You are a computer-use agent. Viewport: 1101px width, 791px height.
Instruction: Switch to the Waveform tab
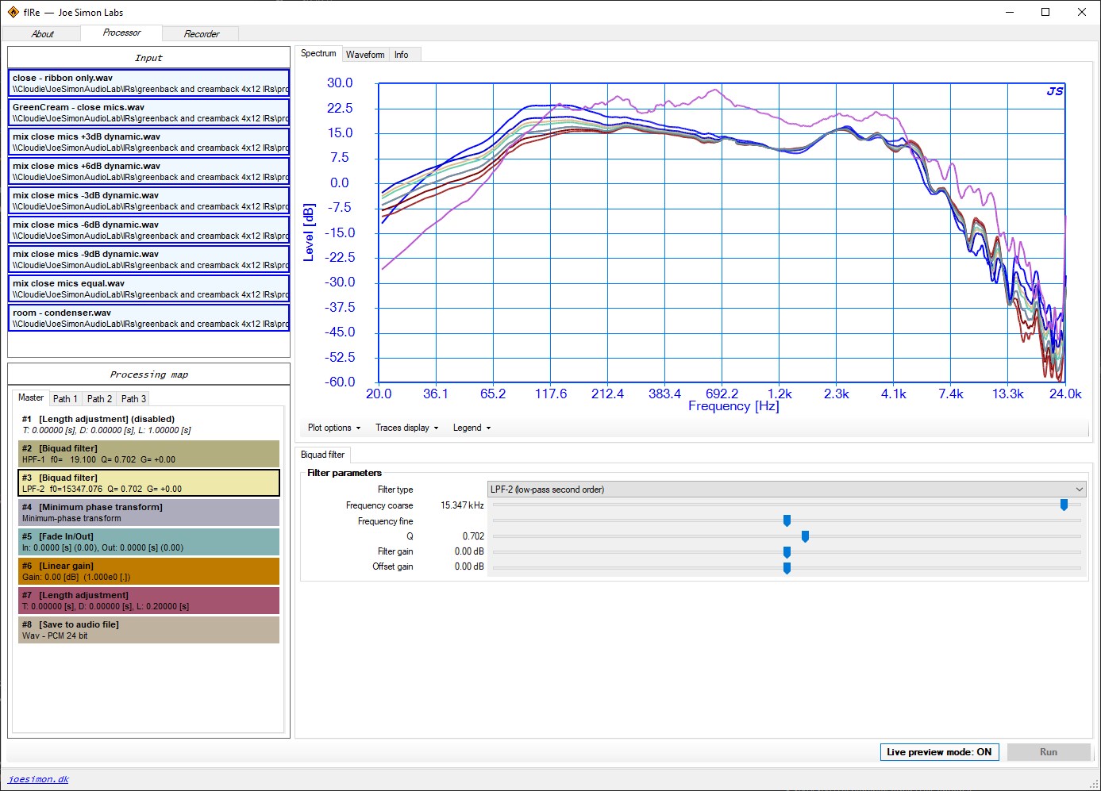click(365, 55)
